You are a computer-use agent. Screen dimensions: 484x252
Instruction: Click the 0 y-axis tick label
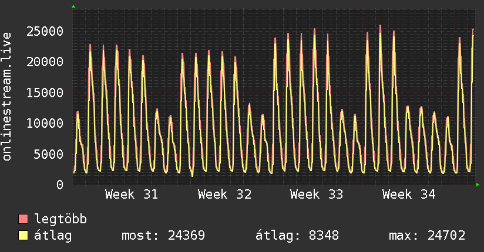(60, 185)
